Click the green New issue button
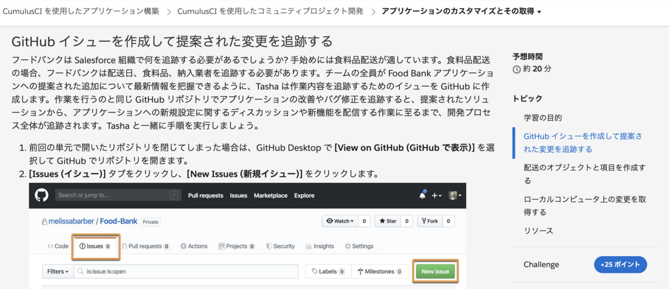 tap(435, 272)
